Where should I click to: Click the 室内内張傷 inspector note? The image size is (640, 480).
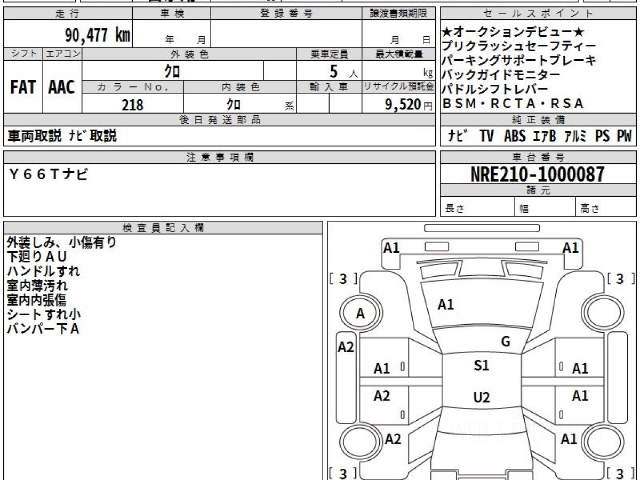click(x=37, y=300)
